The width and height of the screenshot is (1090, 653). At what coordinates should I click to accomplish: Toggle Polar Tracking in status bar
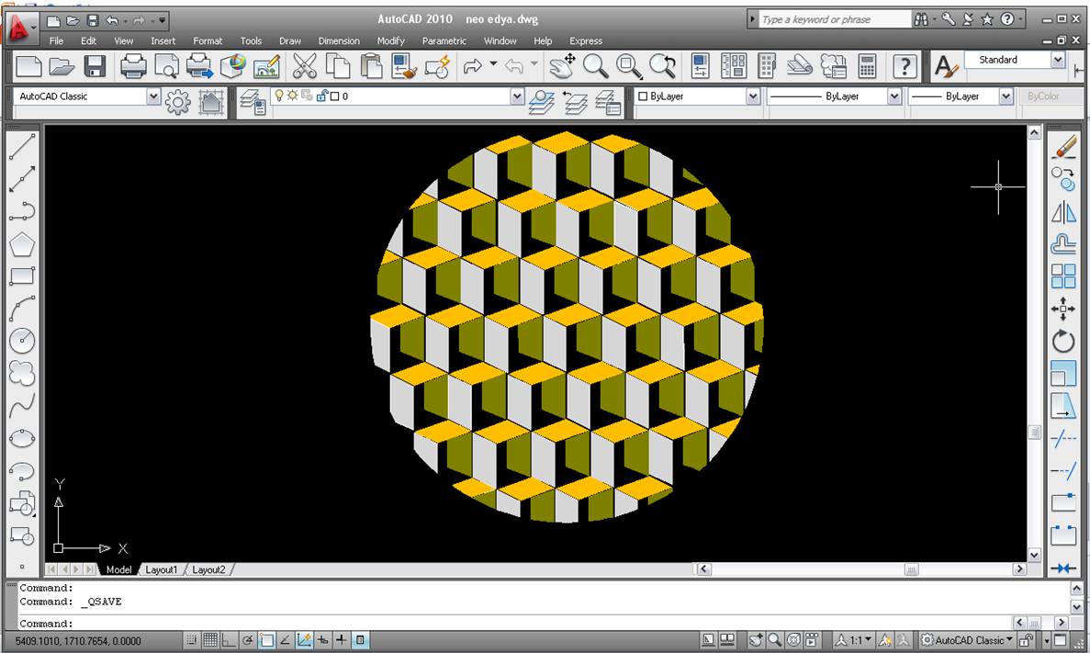click(247, 640)
